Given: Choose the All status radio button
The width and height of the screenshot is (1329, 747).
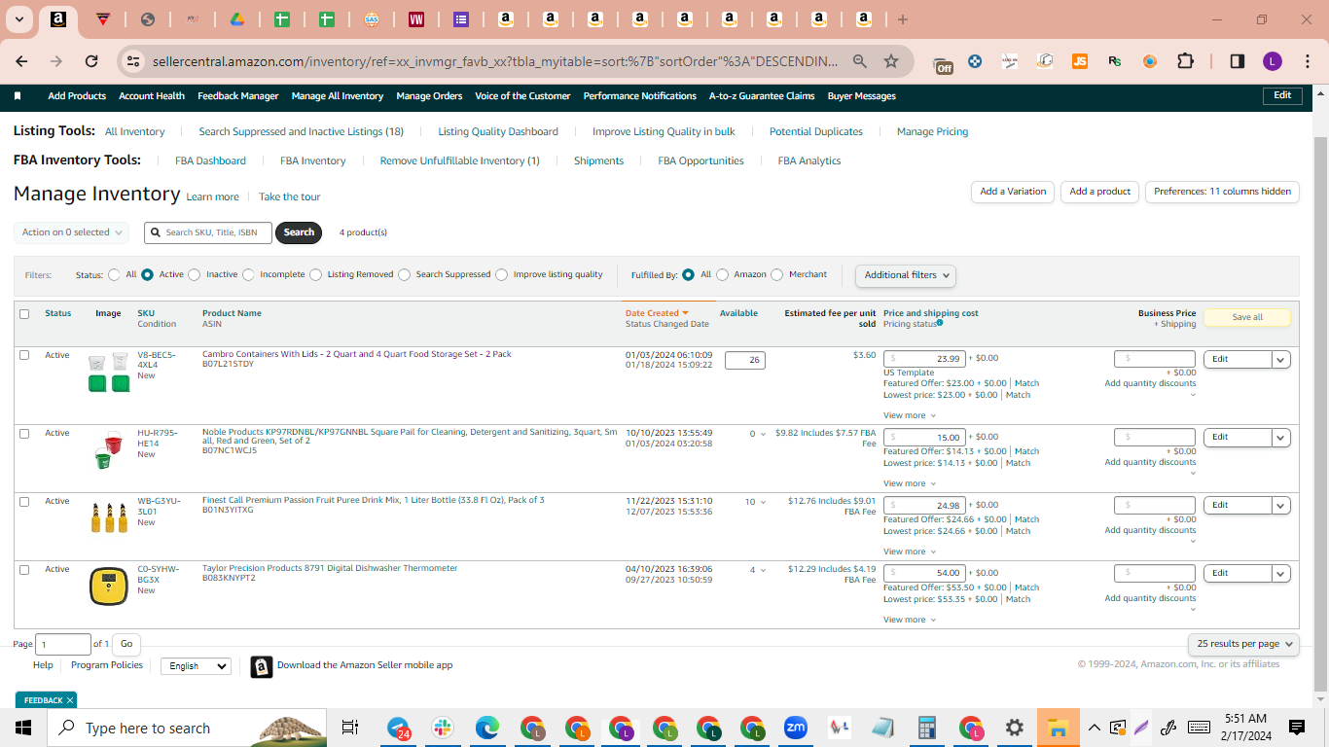Looking at the screenshot, I should [x=115, y=275].
